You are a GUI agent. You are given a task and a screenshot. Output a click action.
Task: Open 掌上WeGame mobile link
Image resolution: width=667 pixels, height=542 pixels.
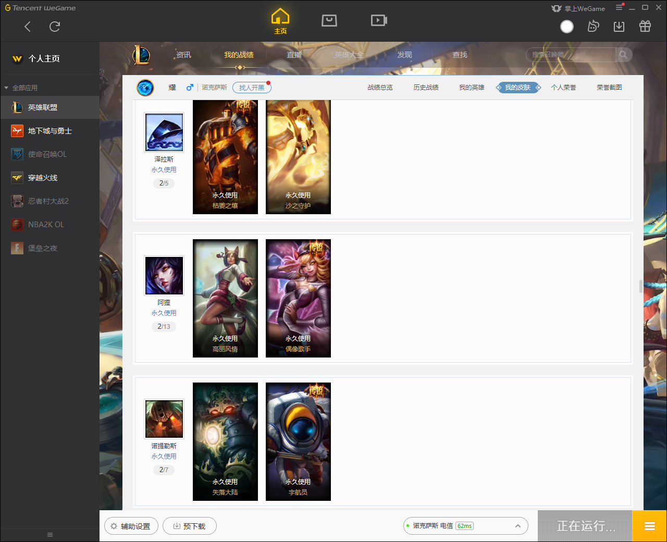pos(578,8)
